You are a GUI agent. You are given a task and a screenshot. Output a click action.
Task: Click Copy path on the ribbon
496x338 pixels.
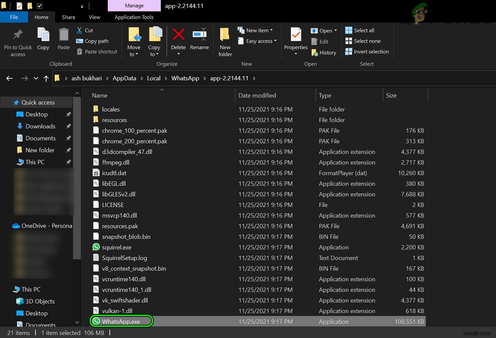click(94, 41)
